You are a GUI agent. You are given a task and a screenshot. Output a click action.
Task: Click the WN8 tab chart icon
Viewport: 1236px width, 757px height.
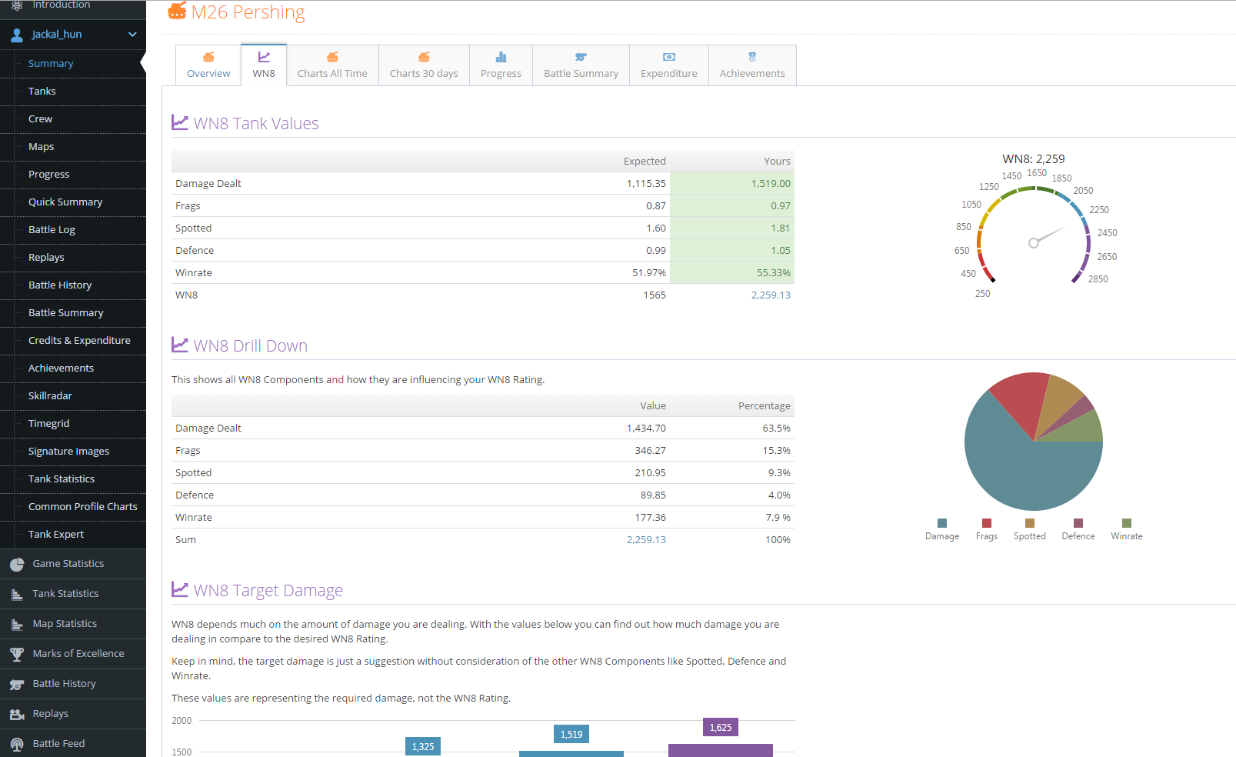264,57
